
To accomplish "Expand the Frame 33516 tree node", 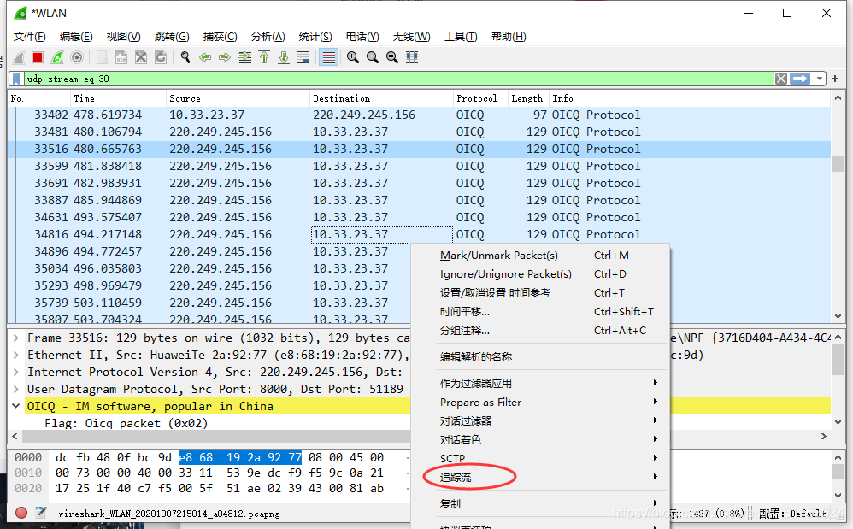I will (16, 338).
